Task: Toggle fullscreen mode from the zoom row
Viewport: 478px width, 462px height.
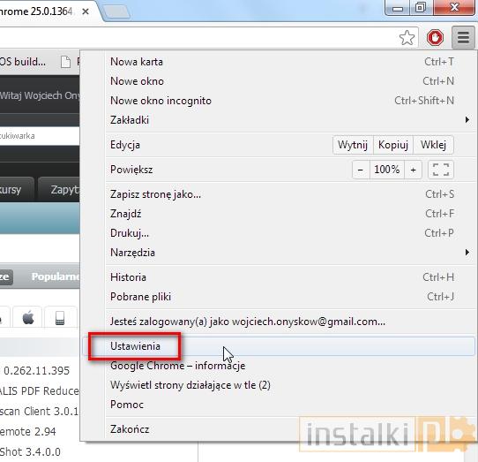Action: (x=441, y=170)
